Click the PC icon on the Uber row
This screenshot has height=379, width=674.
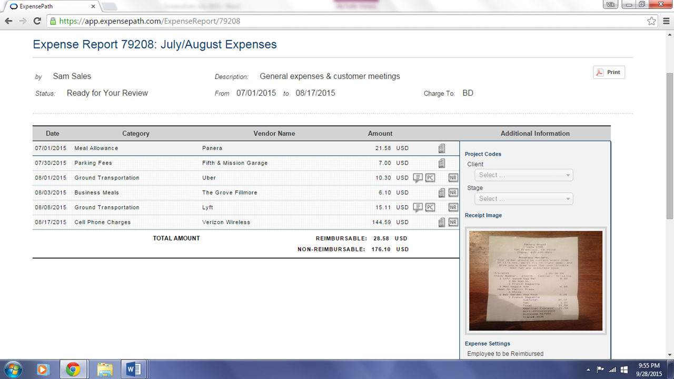[x=430, y=178]
